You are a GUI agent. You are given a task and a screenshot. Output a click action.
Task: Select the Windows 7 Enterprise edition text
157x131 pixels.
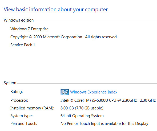tap(29, 29)
